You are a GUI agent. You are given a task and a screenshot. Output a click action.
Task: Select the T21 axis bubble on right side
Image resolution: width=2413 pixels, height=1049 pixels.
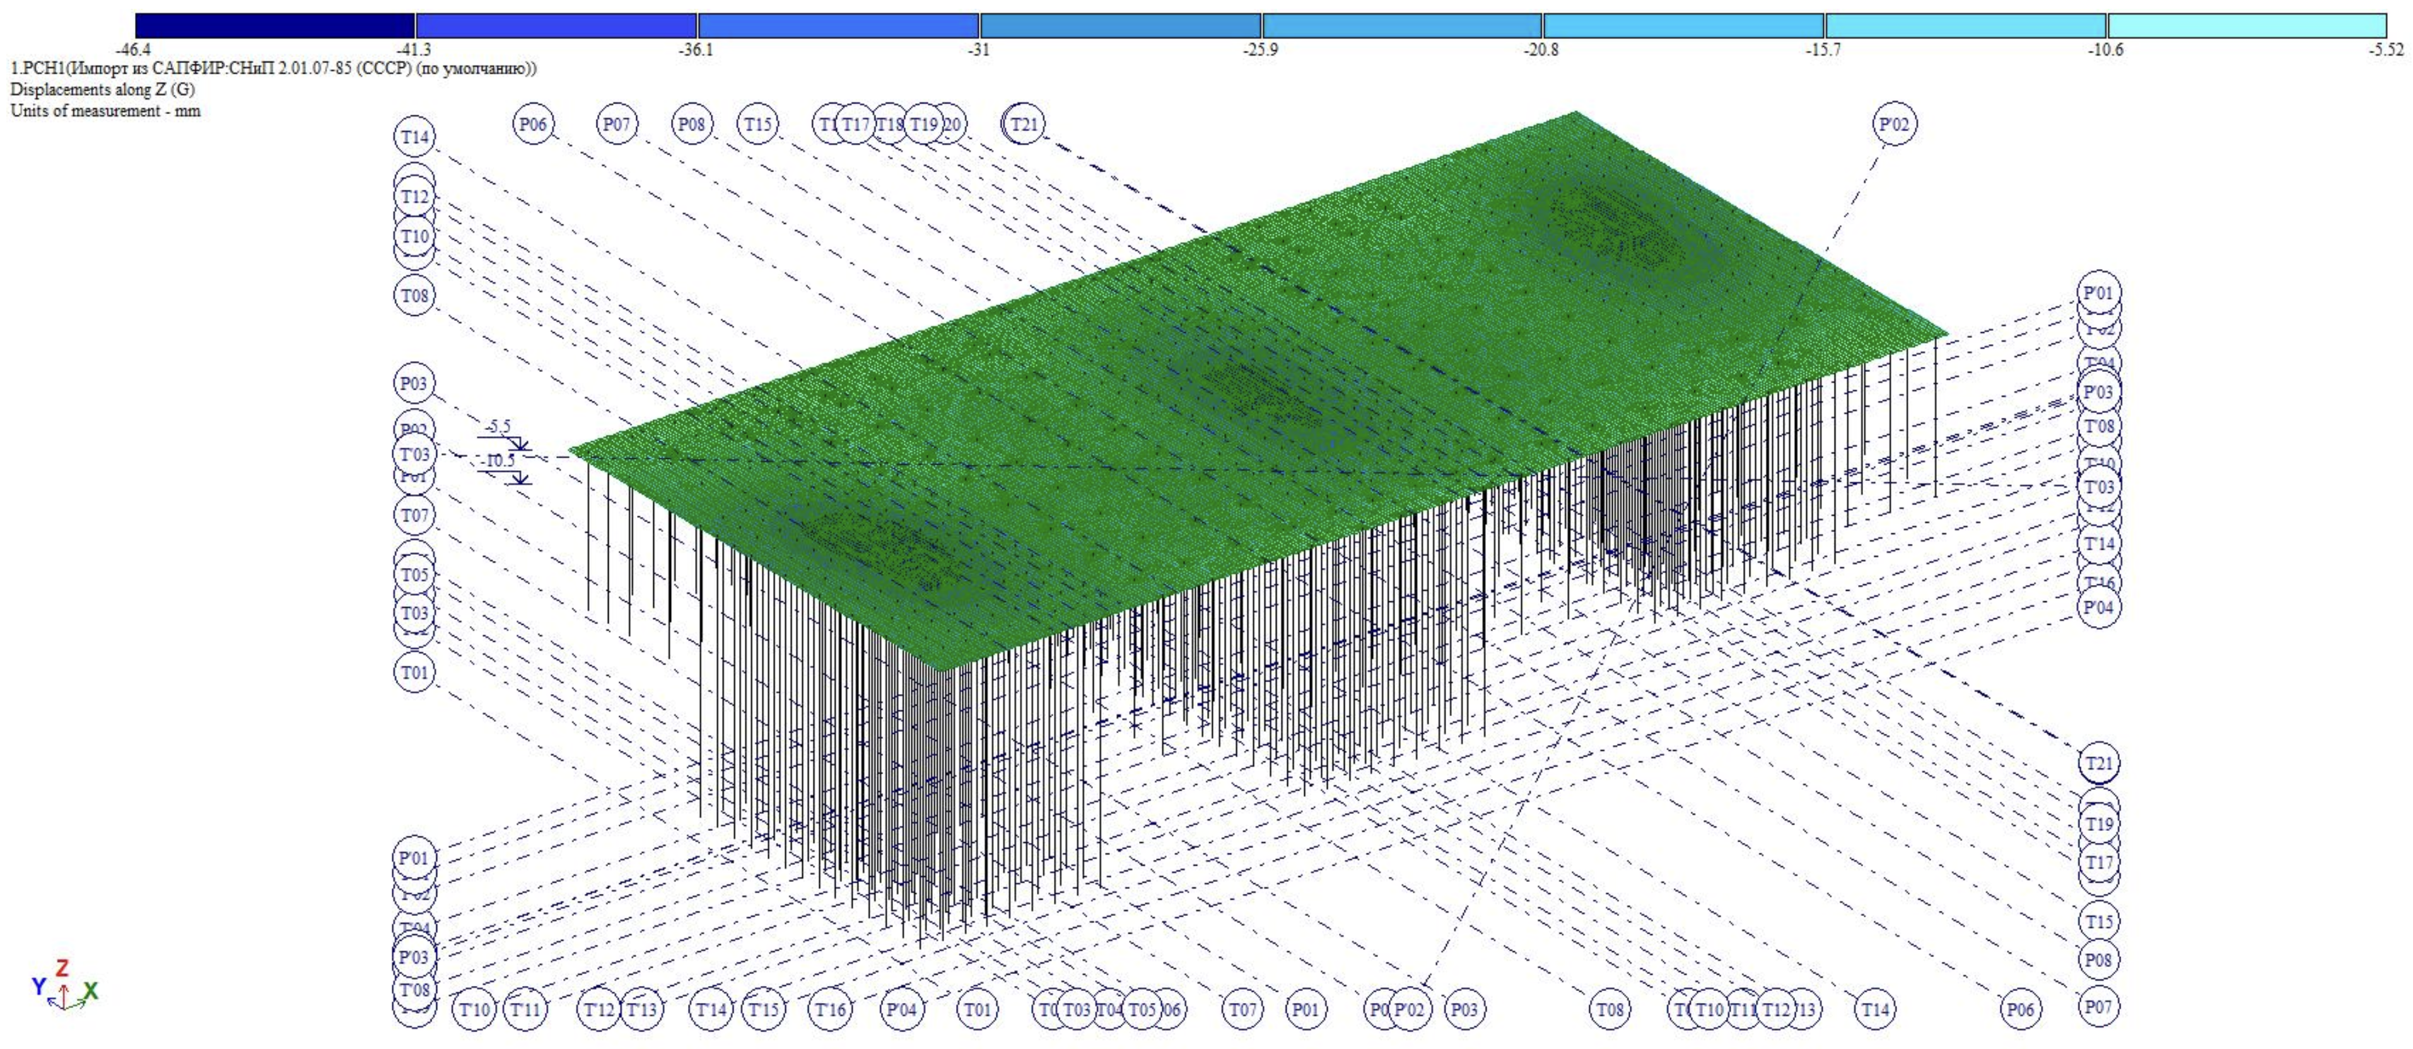pos(2098,763)
